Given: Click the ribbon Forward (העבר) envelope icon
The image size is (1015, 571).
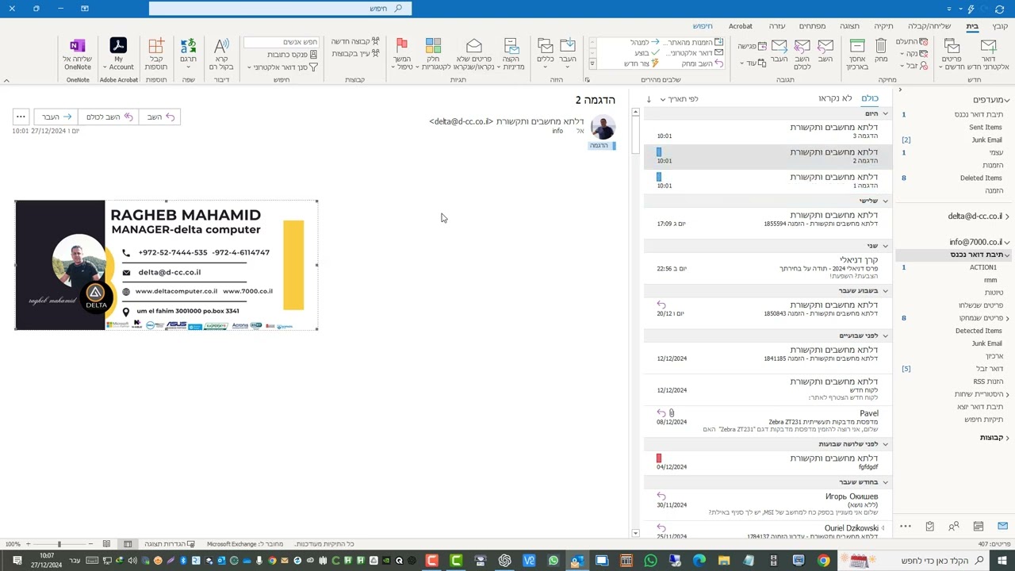Looking at the screenshot, I should 779,46.
